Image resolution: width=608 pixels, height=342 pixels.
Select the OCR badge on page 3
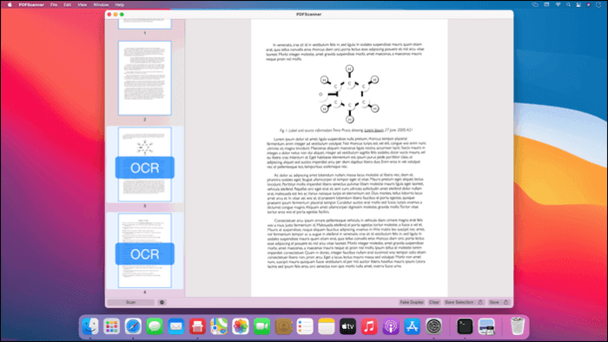pos(145,168)
